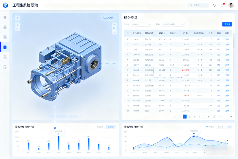The image size is (238, 159).
Task: Click the second icon in left sidebar
Action: (x=5, y=27)
